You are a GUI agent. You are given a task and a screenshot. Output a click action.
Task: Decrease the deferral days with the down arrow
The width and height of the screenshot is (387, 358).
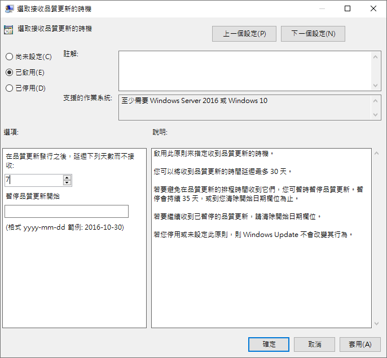pyautogui.click(x=67, y=183)
